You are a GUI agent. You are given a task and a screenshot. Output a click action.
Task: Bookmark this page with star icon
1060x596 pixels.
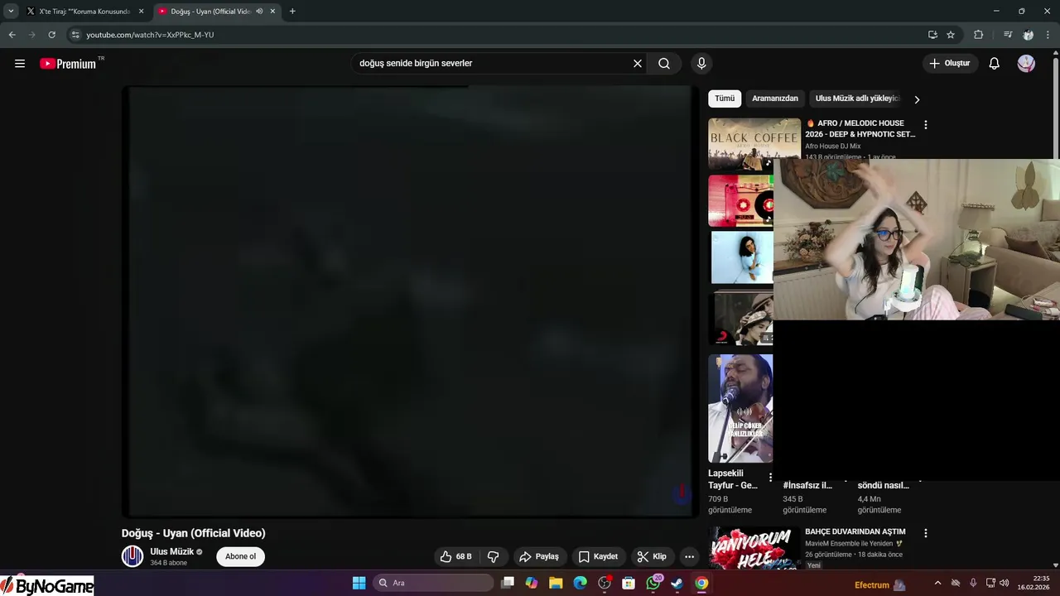click(x=951, y=35)
